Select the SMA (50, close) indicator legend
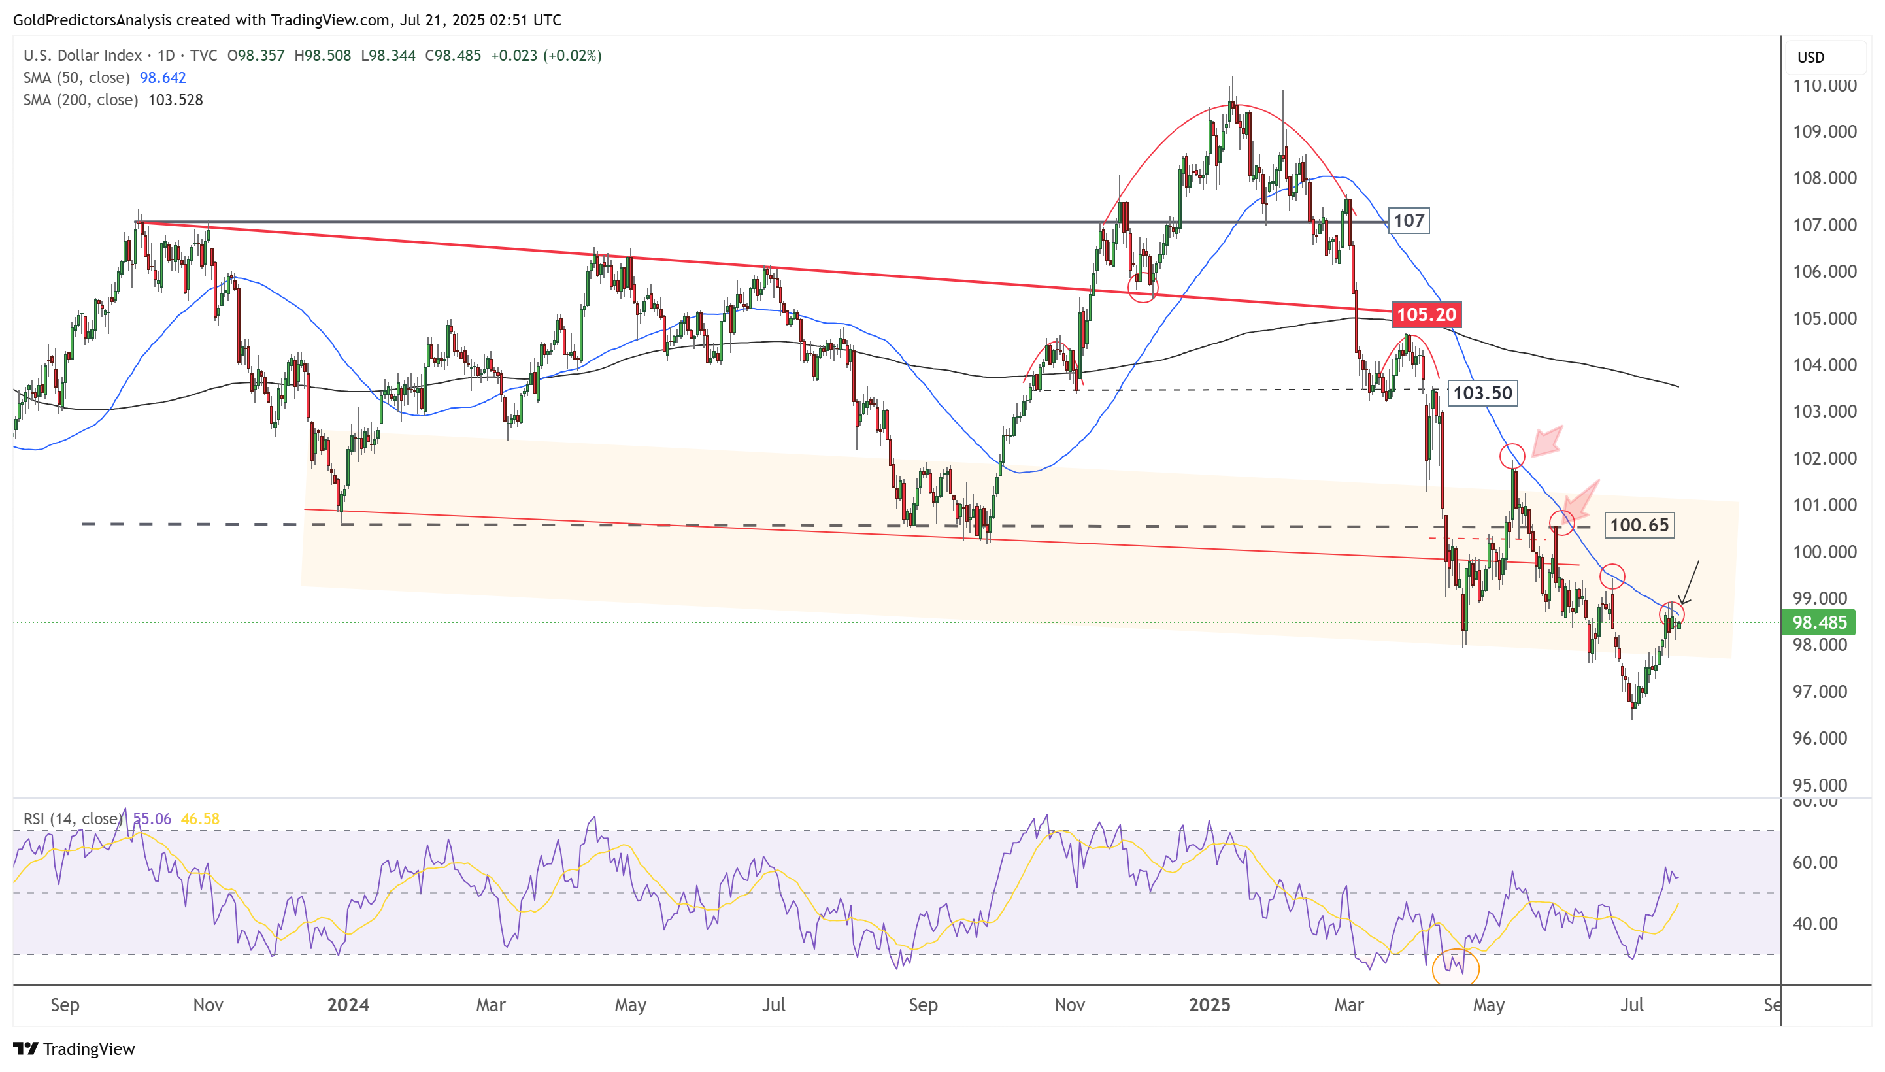This screenshot has height=1072, width=1885. (x=76, y=78)
